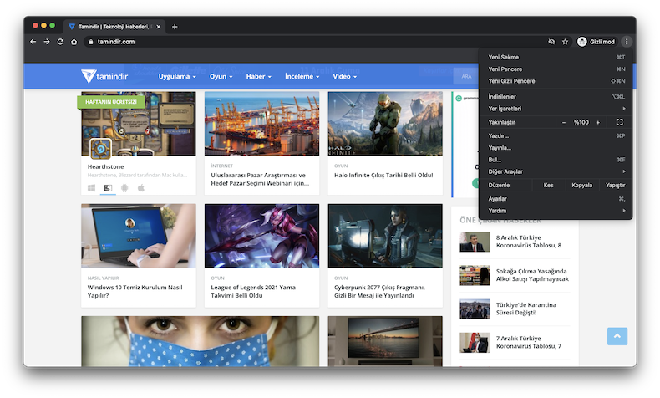Open League of Legends 2021 Yama article
660x398 pixels.
(x=253, y=292)
